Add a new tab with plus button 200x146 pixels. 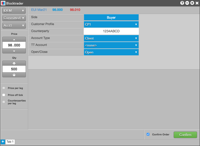3,142
